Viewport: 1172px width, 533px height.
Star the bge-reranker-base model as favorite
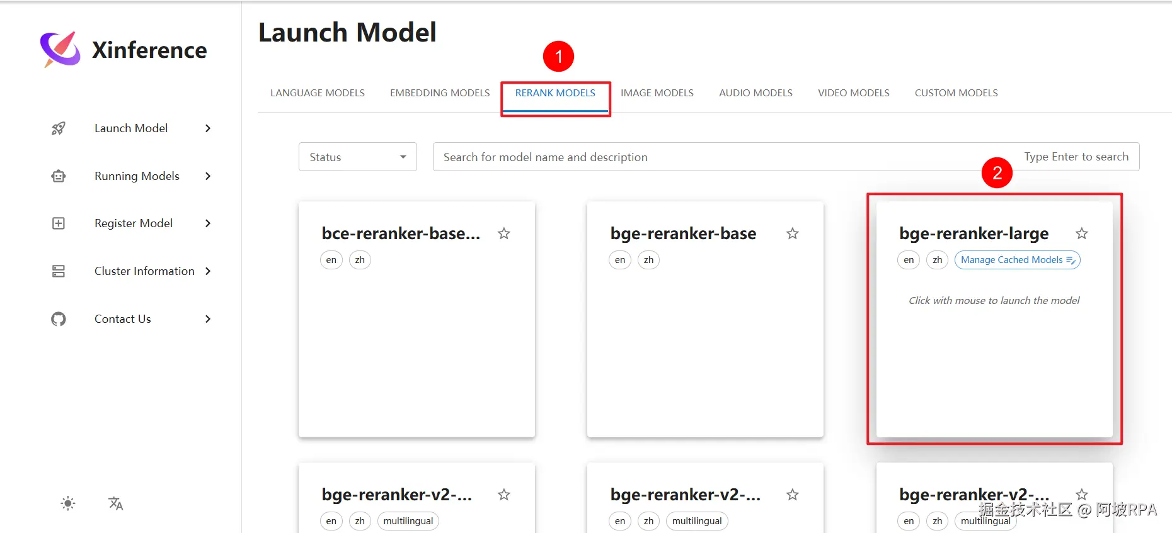793,233
